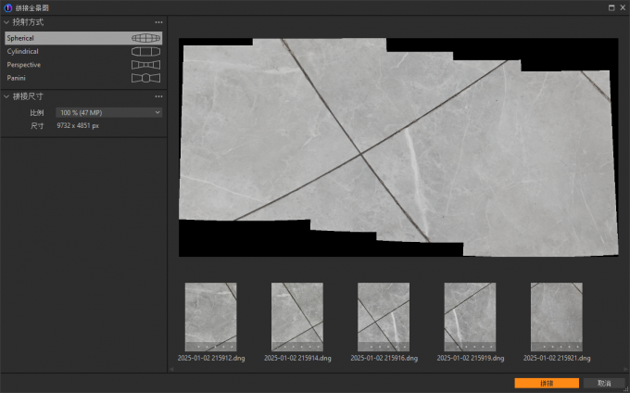Click the 尺寸 label

click(x=37, y=126)
